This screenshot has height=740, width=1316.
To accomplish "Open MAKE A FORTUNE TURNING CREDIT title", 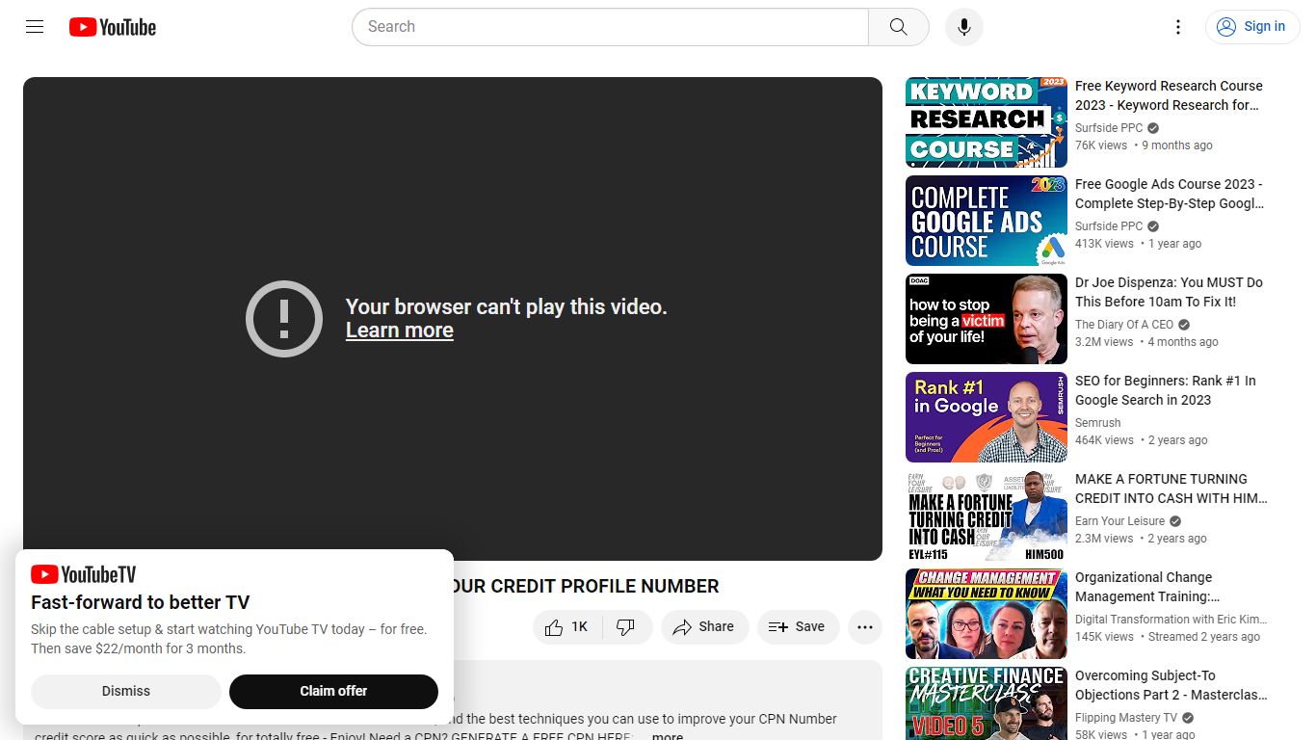I will [x=1171, y=489].
